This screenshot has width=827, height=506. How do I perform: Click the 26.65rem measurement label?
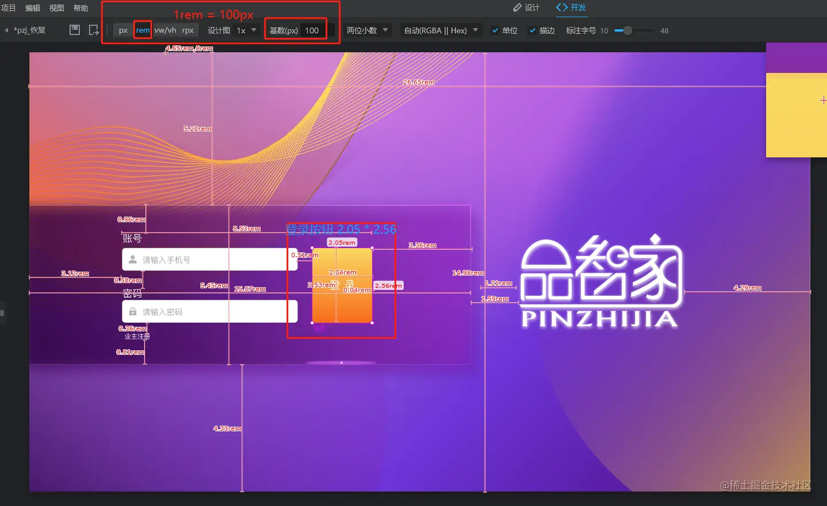click(419, 82)
